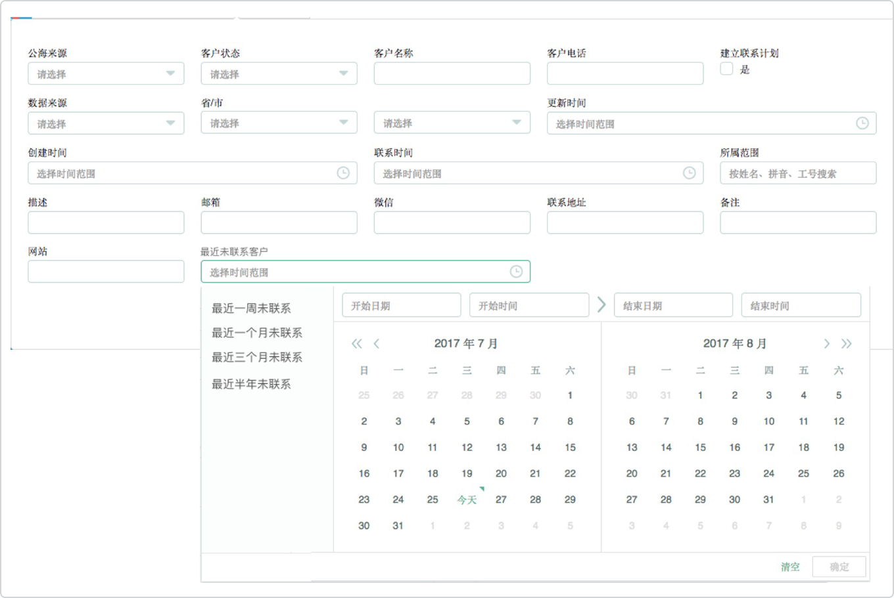The width and height of the screenshot is (894, 598).
Task: Open the 数据来源 dropdown
Action: pos(106,123)
